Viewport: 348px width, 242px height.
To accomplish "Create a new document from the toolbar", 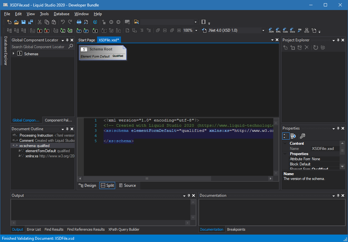I will (x=9, y=22).
